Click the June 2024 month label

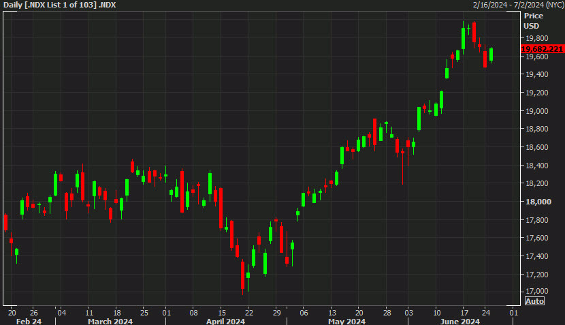(x=459, y=321)
